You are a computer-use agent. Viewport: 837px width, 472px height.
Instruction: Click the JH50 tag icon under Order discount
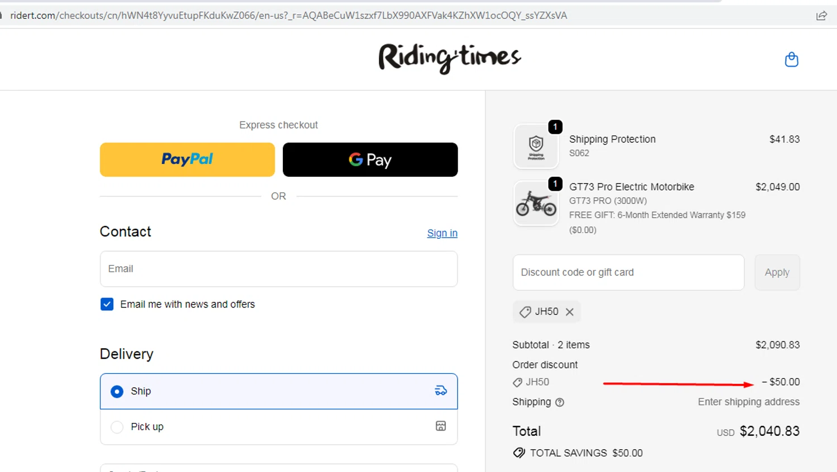[x=517, y=382]
